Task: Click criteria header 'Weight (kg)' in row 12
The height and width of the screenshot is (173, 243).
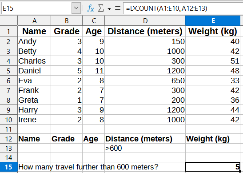Action: pyautogui.click(x=213, y=139)
